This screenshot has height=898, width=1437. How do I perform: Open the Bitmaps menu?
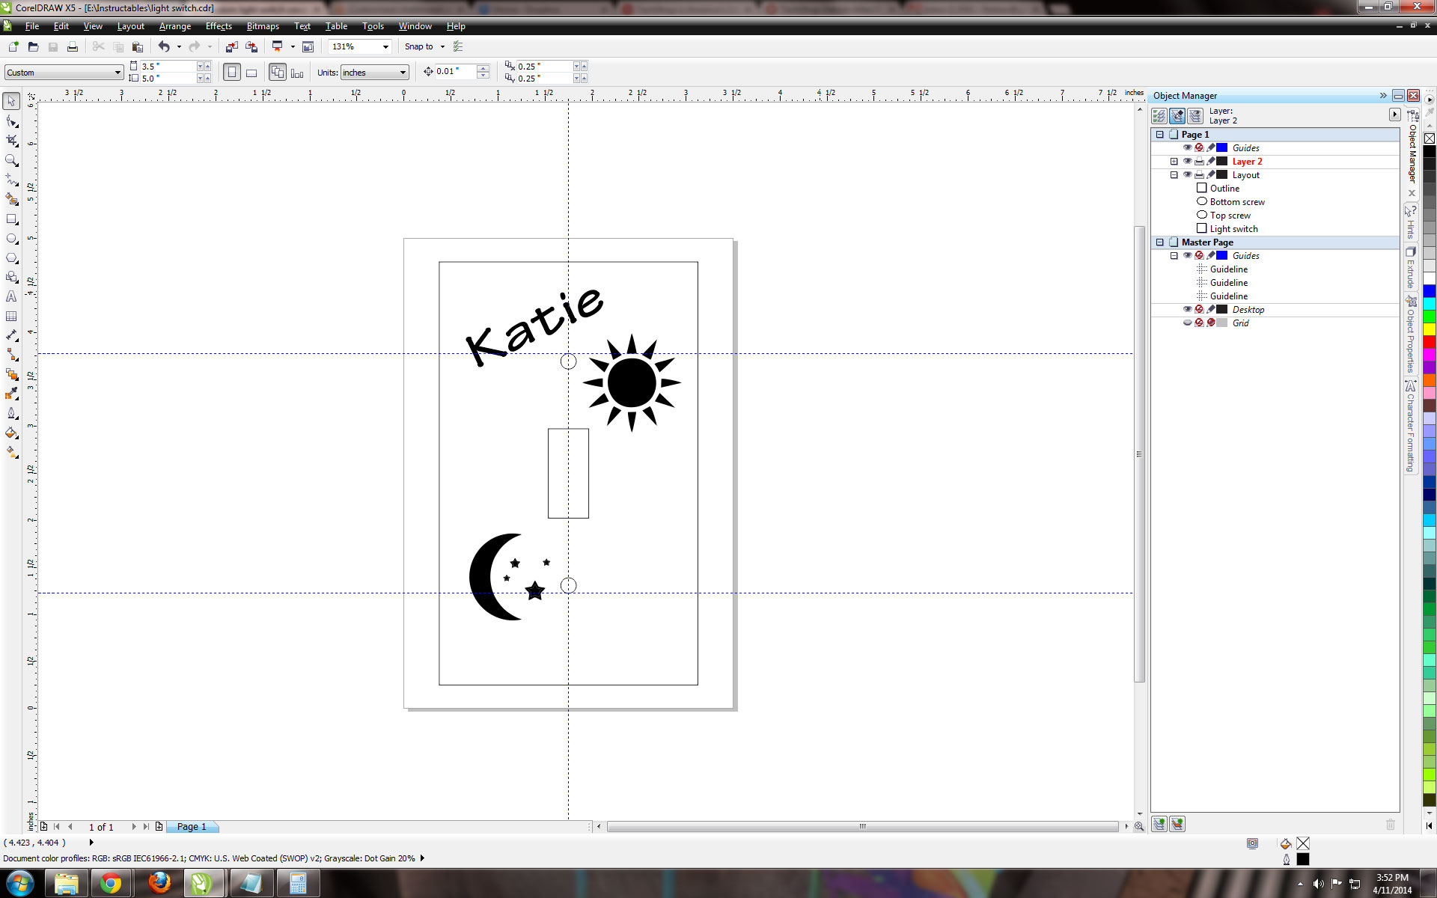click(x=263, y=26)
